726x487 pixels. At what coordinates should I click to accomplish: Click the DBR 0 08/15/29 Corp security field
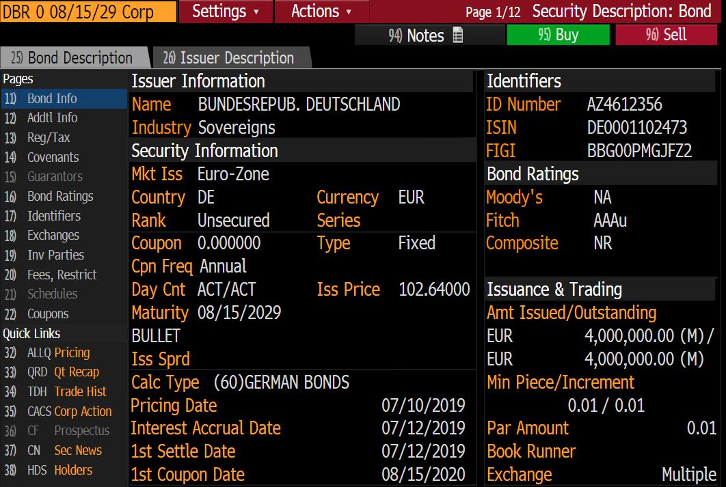pyautogui.click(x=88, y=12)
